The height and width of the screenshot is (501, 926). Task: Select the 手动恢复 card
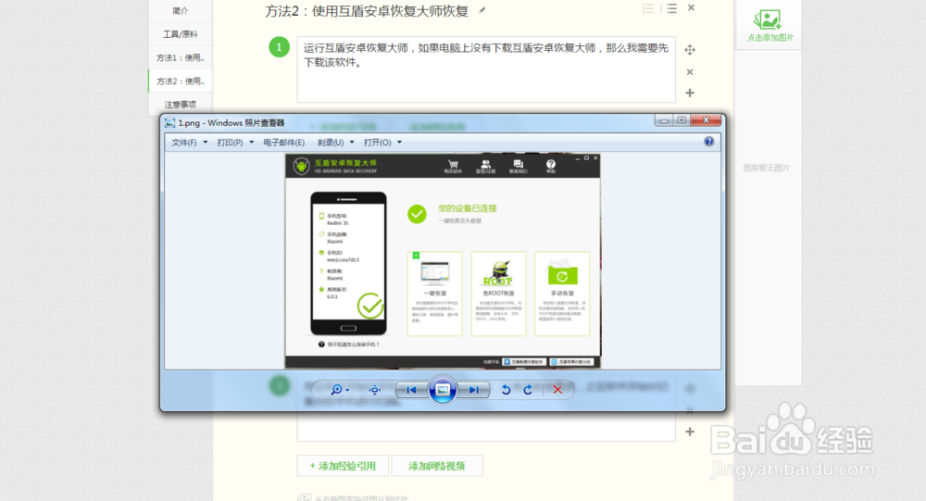(562, 294)
